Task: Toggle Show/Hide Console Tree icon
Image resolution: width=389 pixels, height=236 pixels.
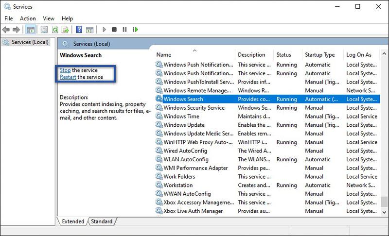Action: 31,30
